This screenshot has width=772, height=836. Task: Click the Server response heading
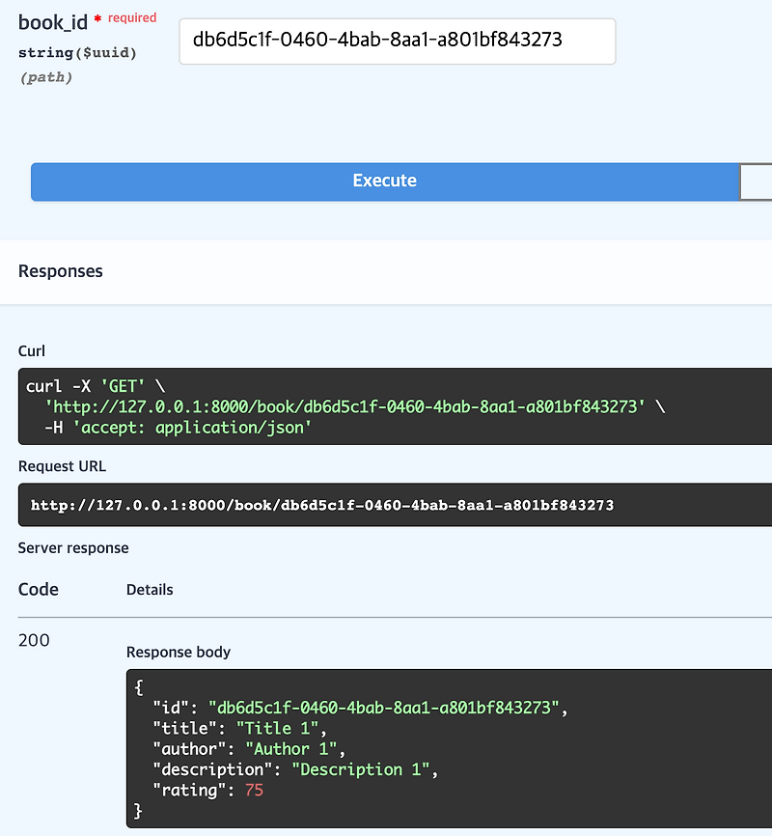[x=73, y=547]
